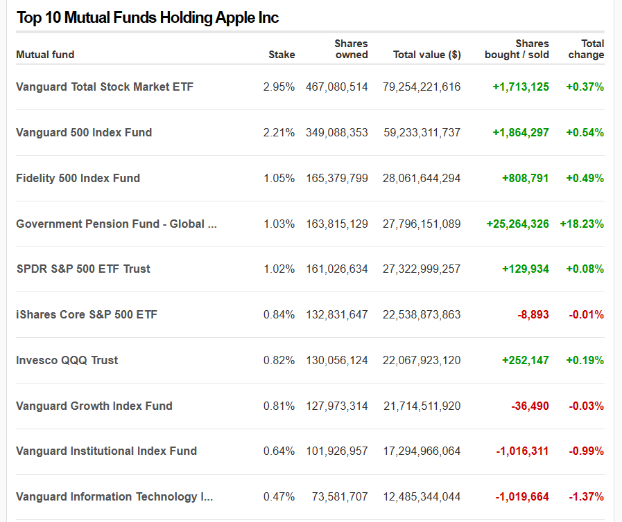Select shares owned value 161,026,634
The width and height of the screenshot is (622, 522).
point(337,269)
